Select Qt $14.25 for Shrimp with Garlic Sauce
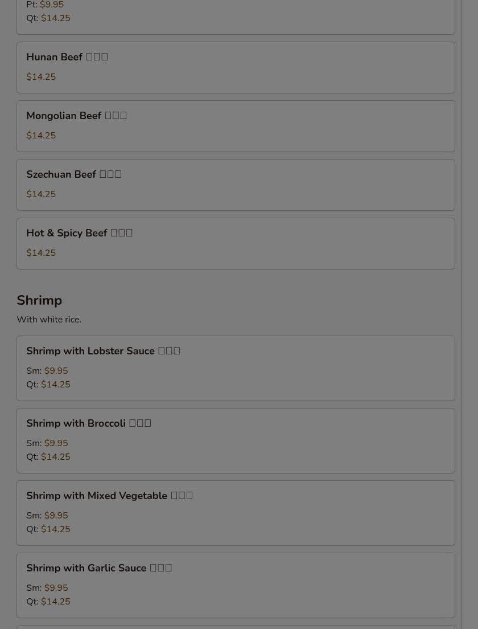Image resolution: width=478 pixels, height=629 pixels. [48, 601]
